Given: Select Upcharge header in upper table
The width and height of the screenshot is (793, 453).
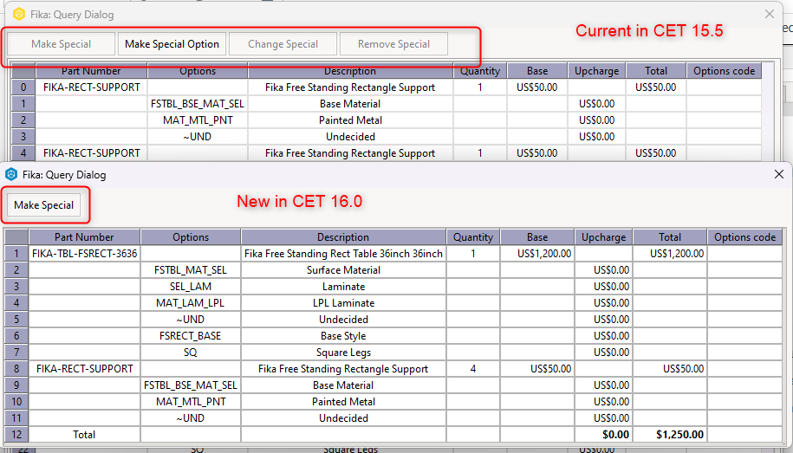Looking at the screenshot, I should pos(597,71).
